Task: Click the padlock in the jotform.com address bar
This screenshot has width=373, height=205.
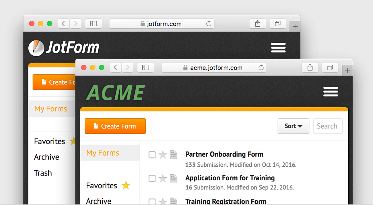Action: coord(142,23)
